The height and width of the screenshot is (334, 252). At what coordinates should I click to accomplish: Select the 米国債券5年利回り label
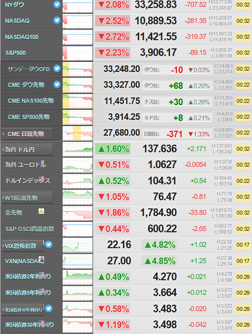click(x=28, y=293)
